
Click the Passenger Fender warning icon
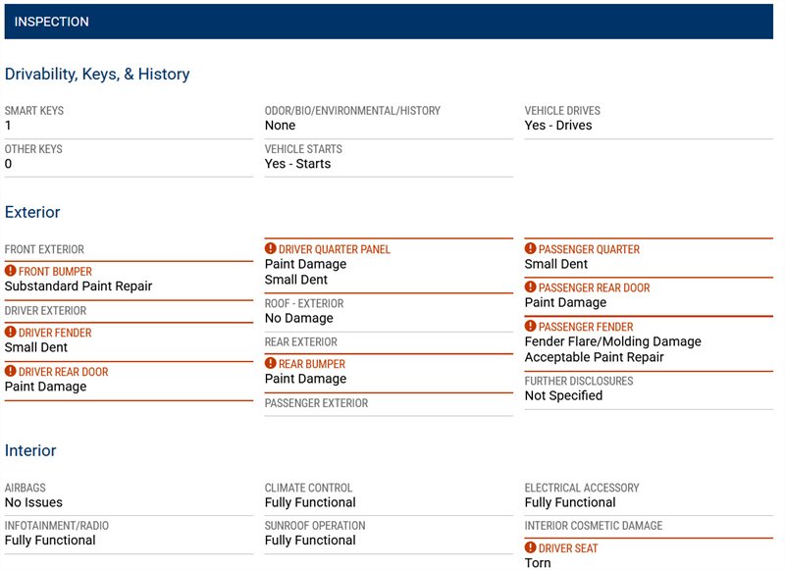(x=531, y=327)
